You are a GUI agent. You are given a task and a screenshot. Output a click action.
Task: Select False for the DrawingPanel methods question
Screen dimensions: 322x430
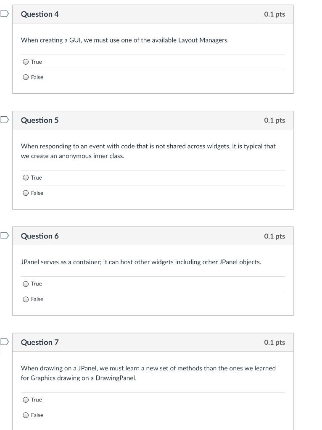click(x=26, y=415)
